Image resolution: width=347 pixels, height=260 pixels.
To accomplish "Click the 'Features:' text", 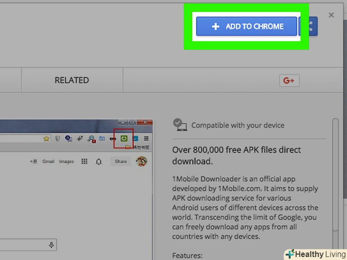I will point(187,255).
